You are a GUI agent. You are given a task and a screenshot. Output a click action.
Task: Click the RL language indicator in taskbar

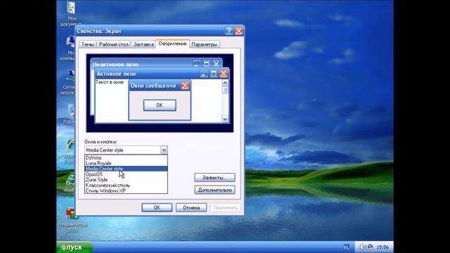coord(347,247)
